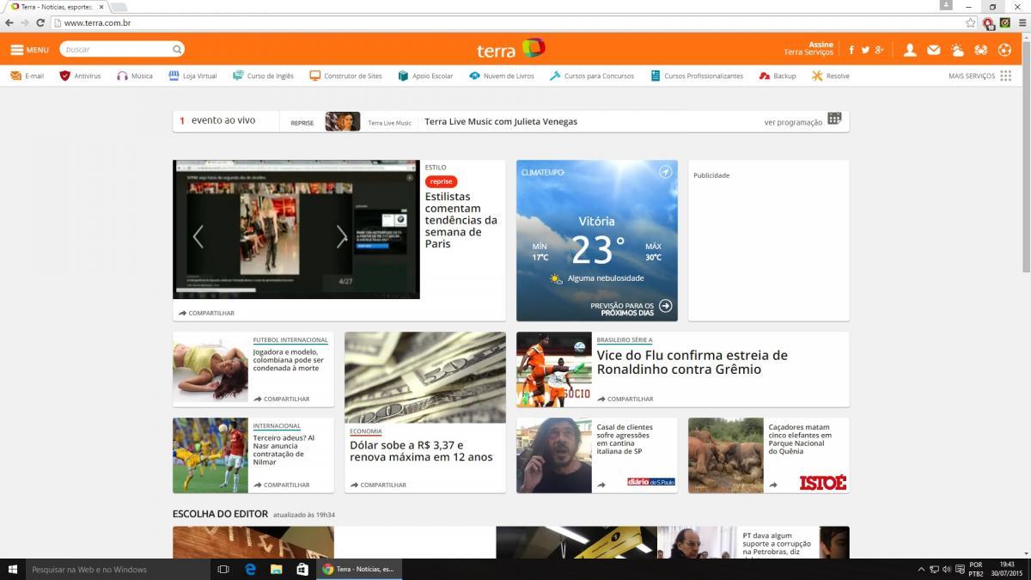Click Assine Terra Serviços link
The image size is (1031, 580).
coord(808,48)
